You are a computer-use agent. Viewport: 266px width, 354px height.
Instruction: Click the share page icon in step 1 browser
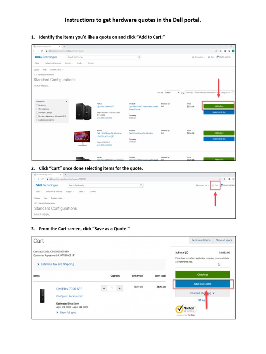pos(216,51)
